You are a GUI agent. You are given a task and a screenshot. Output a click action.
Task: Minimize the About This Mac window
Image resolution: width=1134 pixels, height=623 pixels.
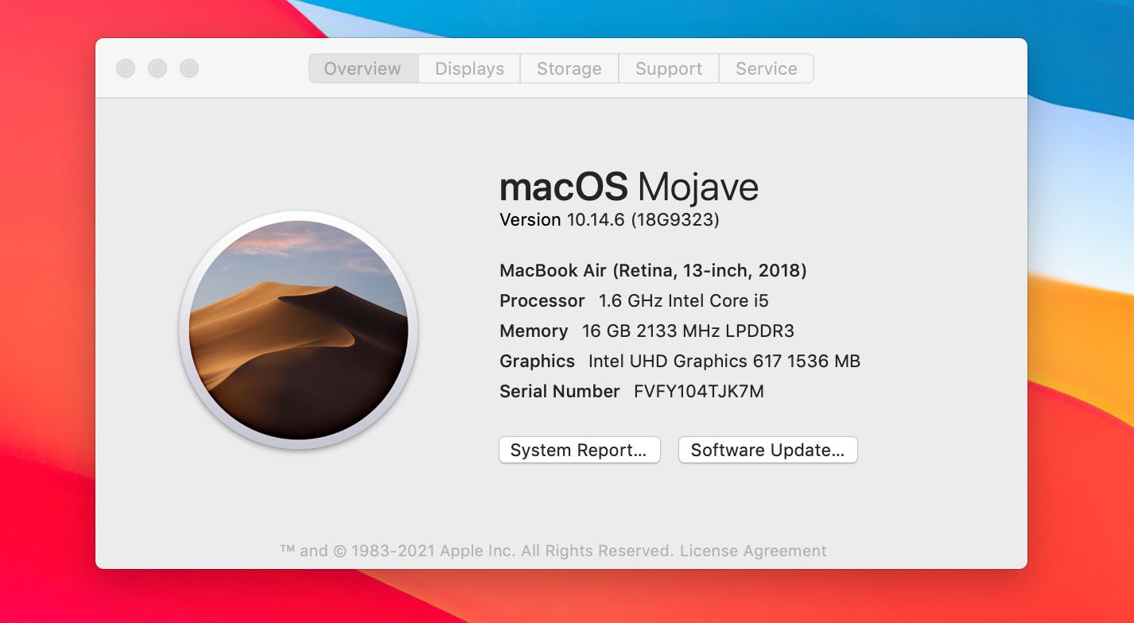tap(157, 68)
